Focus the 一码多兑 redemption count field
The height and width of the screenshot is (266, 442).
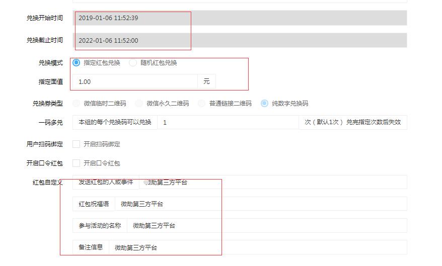228,123
